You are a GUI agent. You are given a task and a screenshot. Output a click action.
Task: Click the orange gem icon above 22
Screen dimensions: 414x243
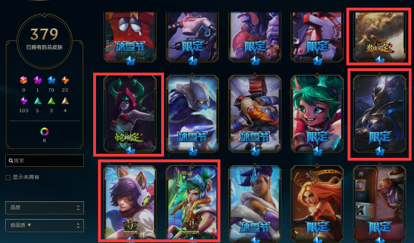[65, 80]
